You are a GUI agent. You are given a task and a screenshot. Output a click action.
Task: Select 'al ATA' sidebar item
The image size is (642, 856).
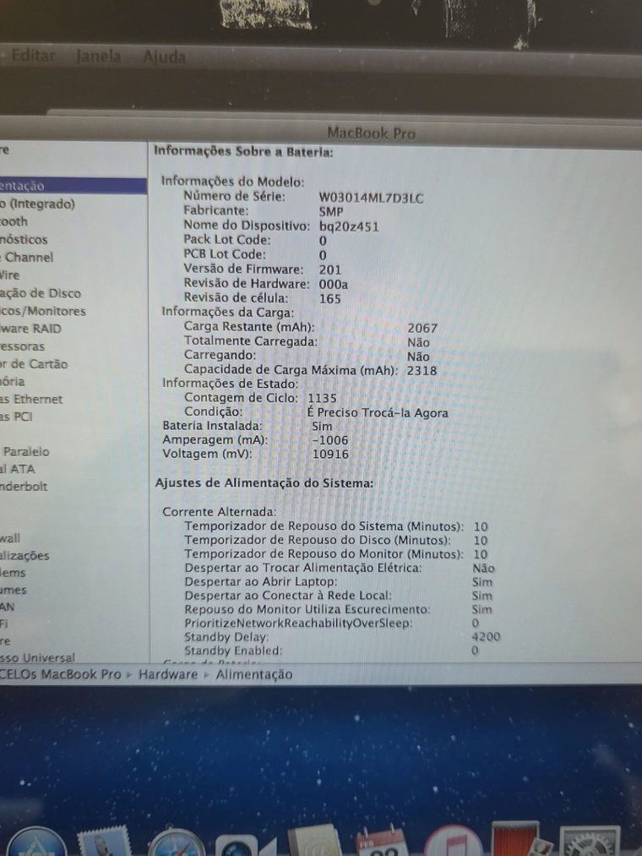[18, 469]
